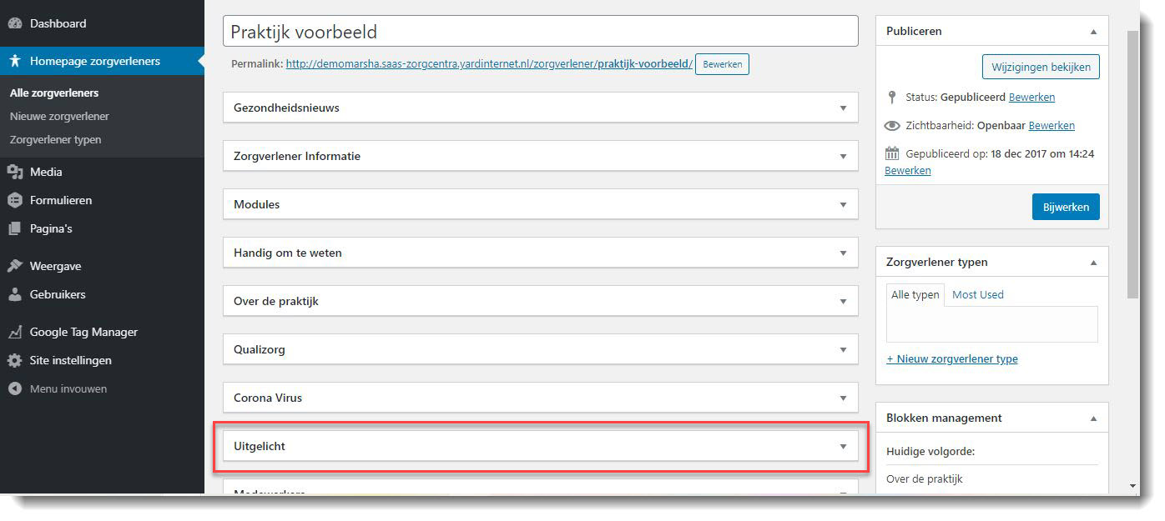Expand the Zorgverlener Informatie panel arrow

point(843,157)
